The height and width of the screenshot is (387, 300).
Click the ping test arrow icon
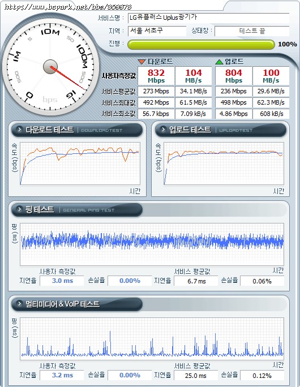click(19, 209)
